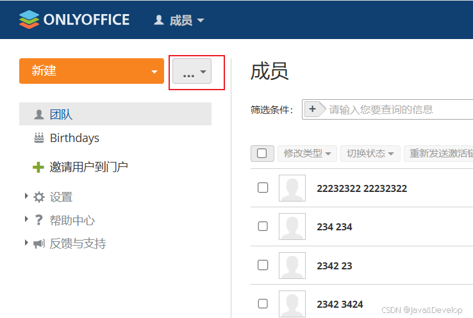Open the 切换状态 dropdown
Screen dimensions: 473x318
coord(370,154)
